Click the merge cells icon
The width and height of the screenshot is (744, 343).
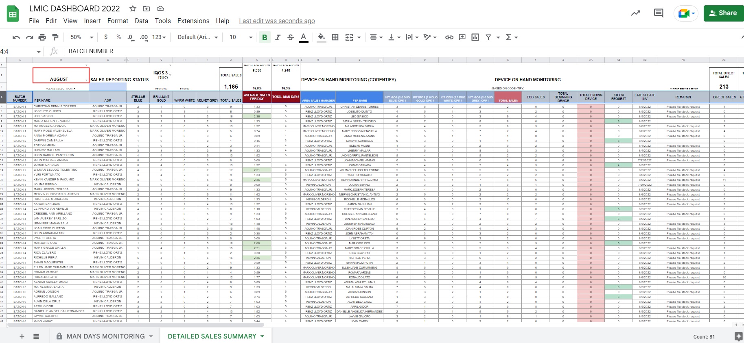tap(349, 37)
